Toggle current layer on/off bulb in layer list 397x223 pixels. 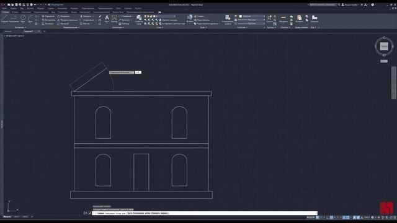145,16
